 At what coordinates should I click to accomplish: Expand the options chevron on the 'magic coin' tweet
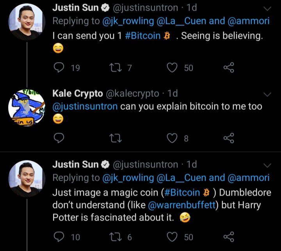coord(267,165)
